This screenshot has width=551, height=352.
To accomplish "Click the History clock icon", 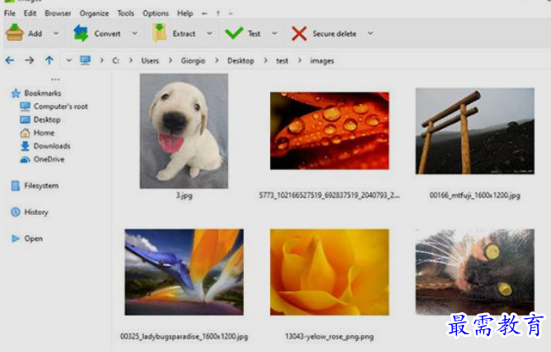I will (x=15, y=212).
